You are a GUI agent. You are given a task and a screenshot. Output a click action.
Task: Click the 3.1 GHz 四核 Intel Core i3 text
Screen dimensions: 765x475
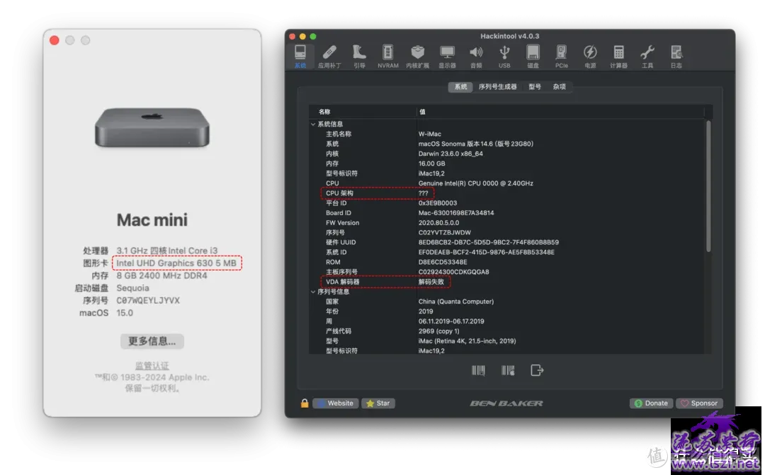[x=167, y=251]
